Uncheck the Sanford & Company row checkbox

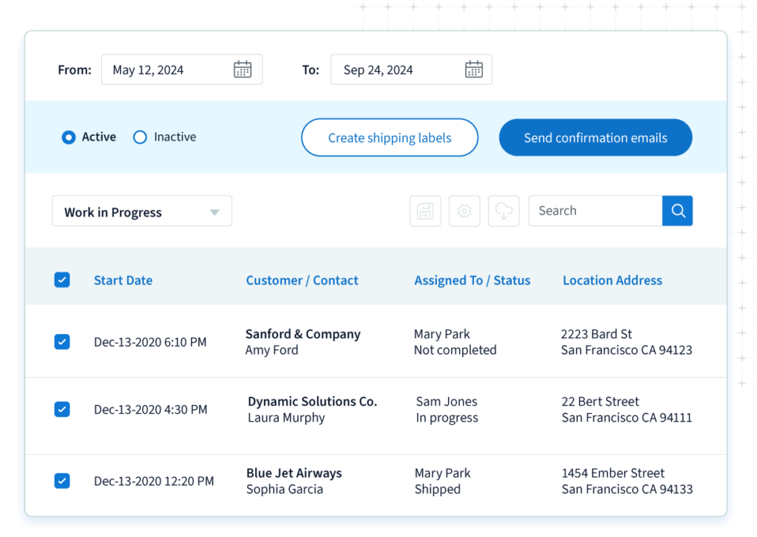point(62,342)
